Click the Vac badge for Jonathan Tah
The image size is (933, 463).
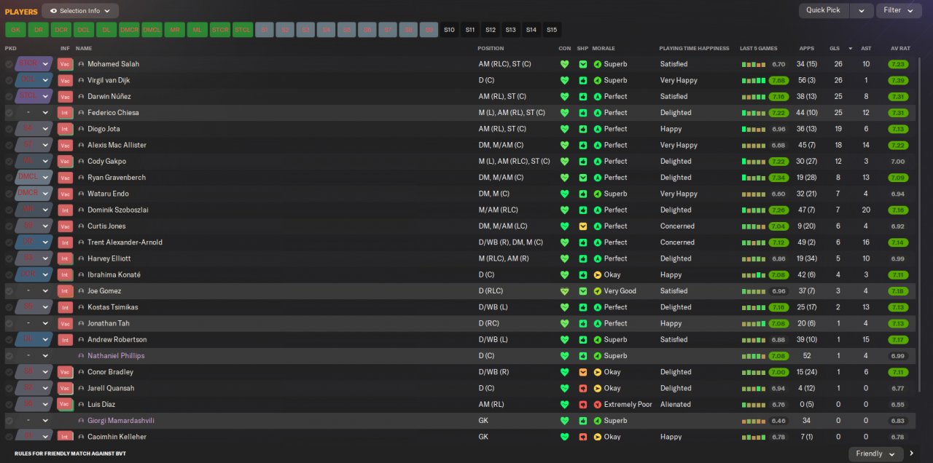point(65,323)
